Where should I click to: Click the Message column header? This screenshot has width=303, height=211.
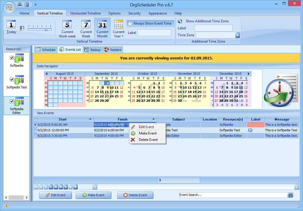click(x=282, y=119)
